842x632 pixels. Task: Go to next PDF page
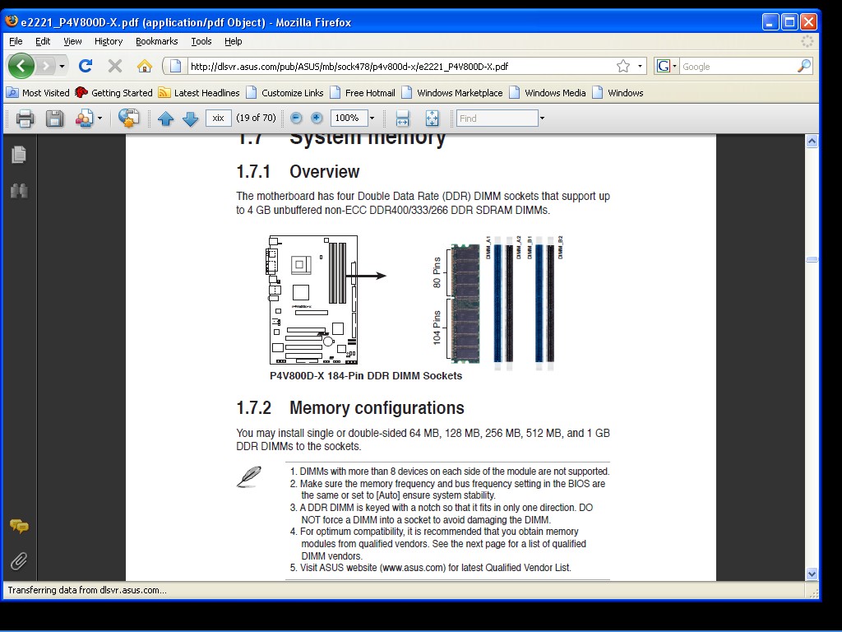pyautogui.click(x=190, y=118)
